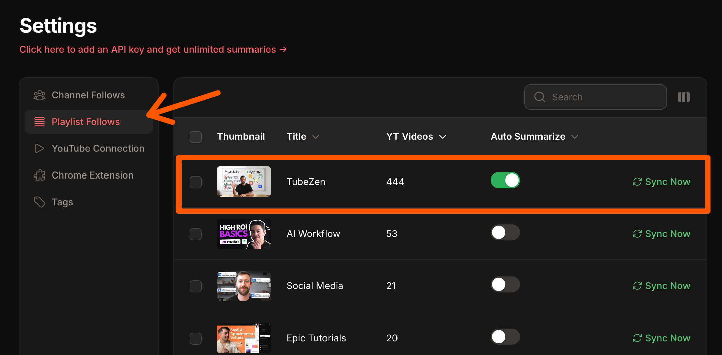Click Sync Now for Social Media playlist
Screen dimensions: 722x355
click(661, 286)
